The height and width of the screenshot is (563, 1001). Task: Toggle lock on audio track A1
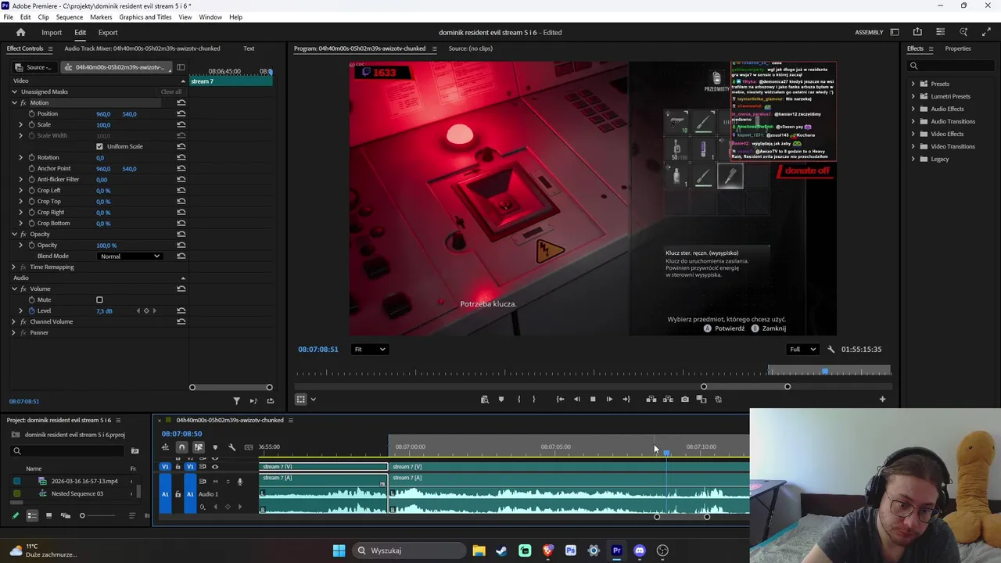click(x=178, y=494)
